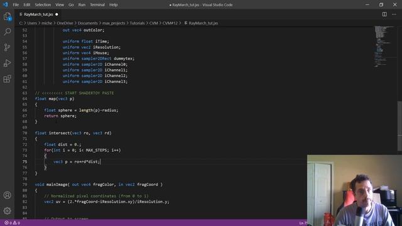Open the Help menu

point(113,4)
